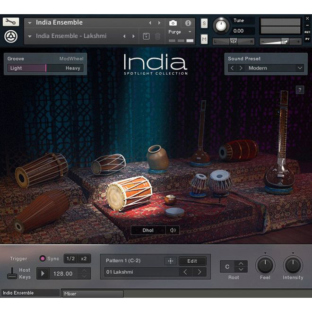Go to previous snapshot beside Lakshmi name
312x312 pixels.
pos(124,36)
